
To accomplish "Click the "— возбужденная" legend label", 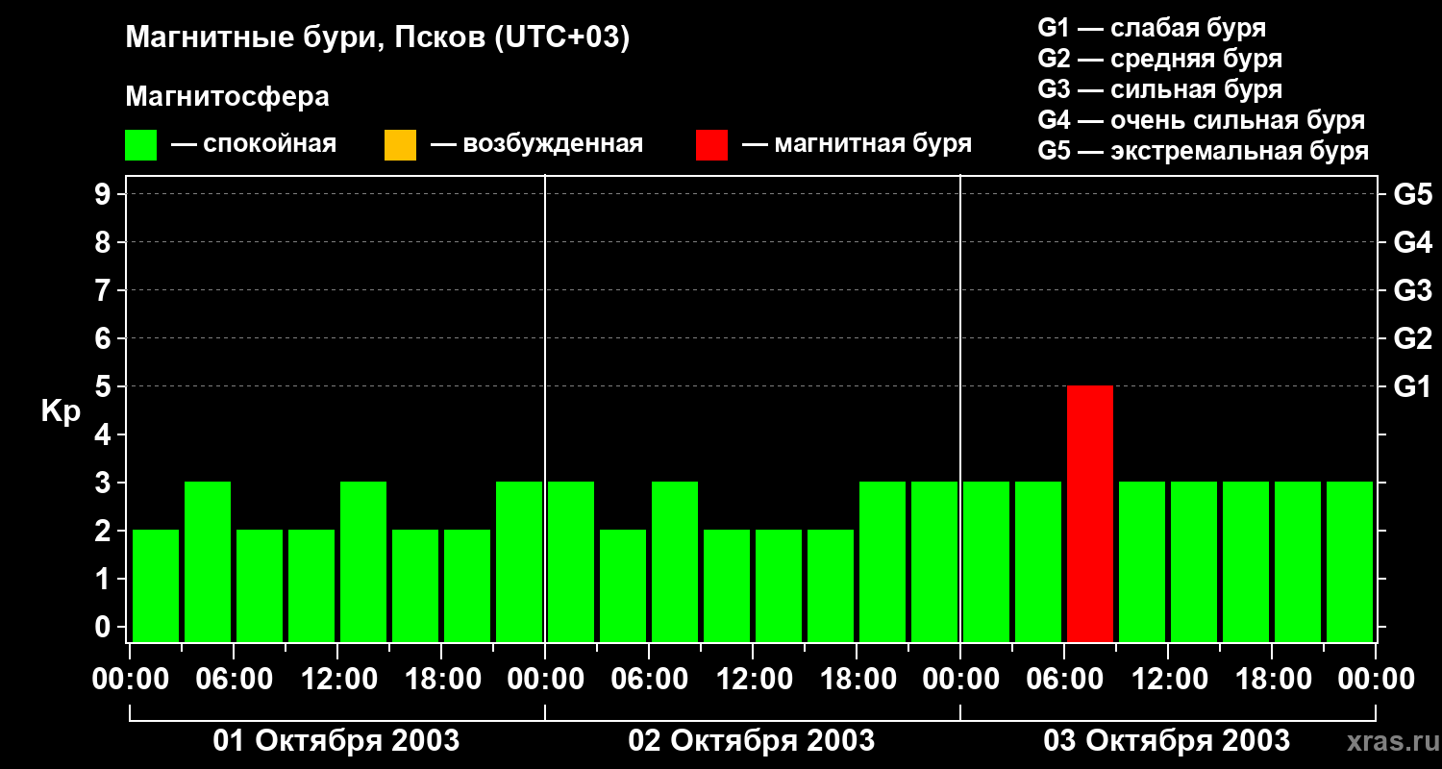I will 536,144.
